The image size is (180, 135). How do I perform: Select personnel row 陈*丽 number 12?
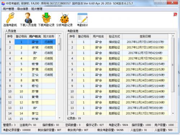31,102
